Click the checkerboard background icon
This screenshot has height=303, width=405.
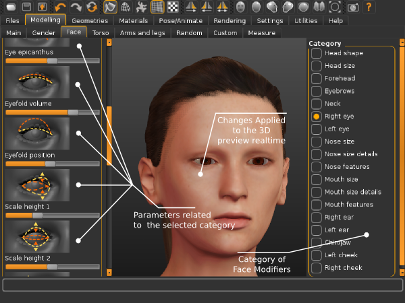click(173, 7)
